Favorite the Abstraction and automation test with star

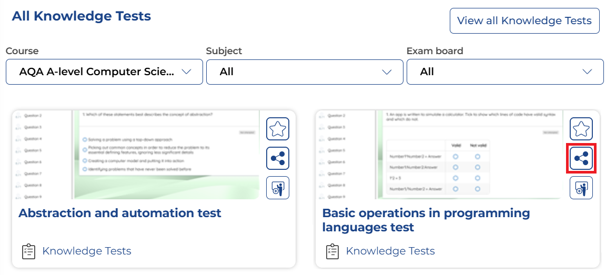(277, 129)
